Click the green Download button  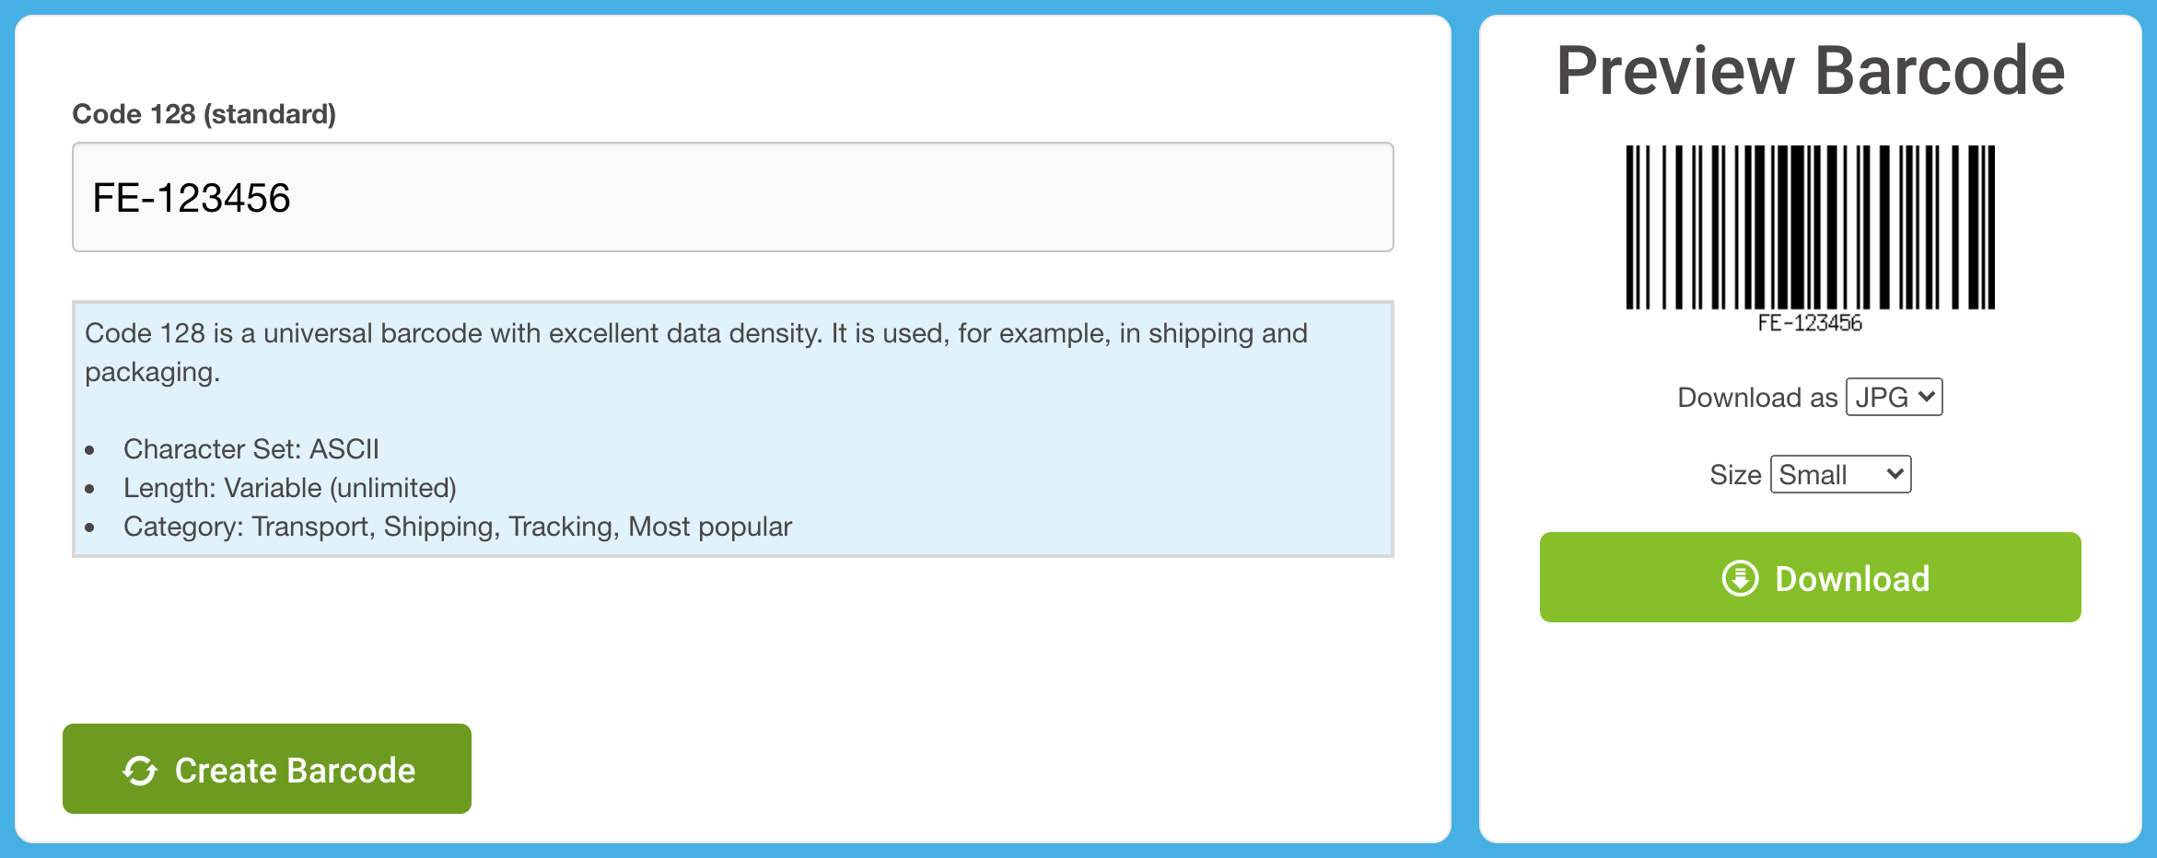tap(1810, 577)
